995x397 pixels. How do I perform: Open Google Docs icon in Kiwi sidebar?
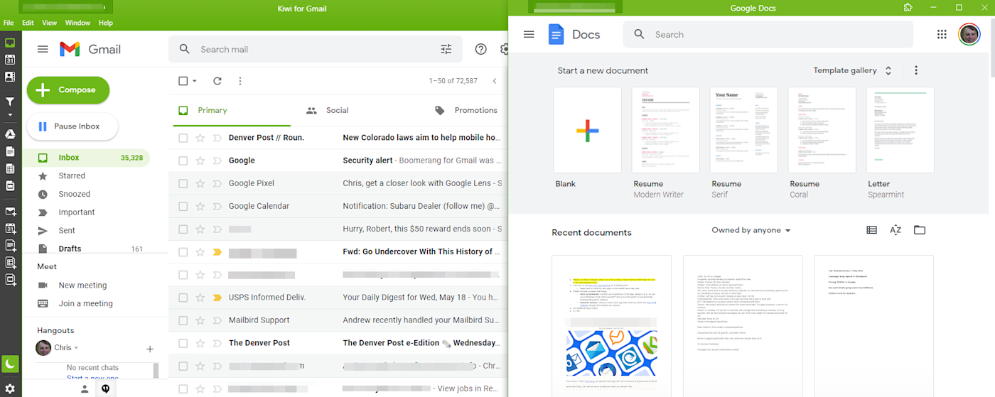pos(10,151)
